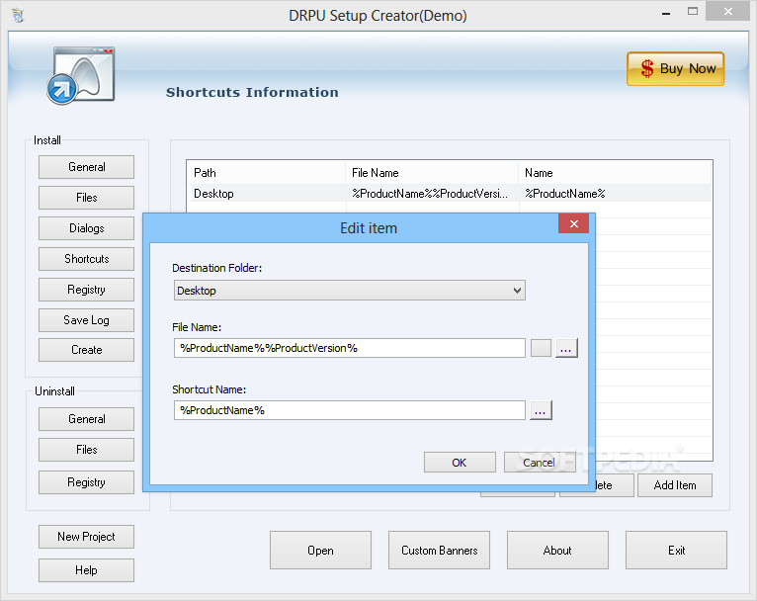The width and height of the screenshot is (757, 601).
Task: Click the Help button
Action: pyautogui.click(x=86, y=570)
